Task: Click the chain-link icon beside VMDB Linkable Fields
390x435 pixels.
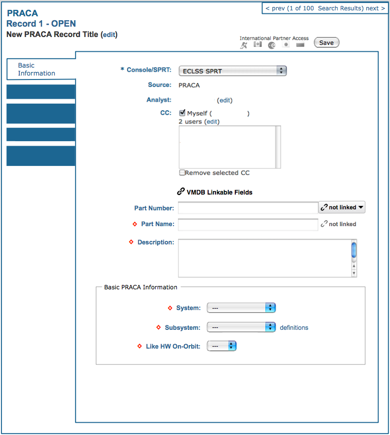Action: point(181,192)
